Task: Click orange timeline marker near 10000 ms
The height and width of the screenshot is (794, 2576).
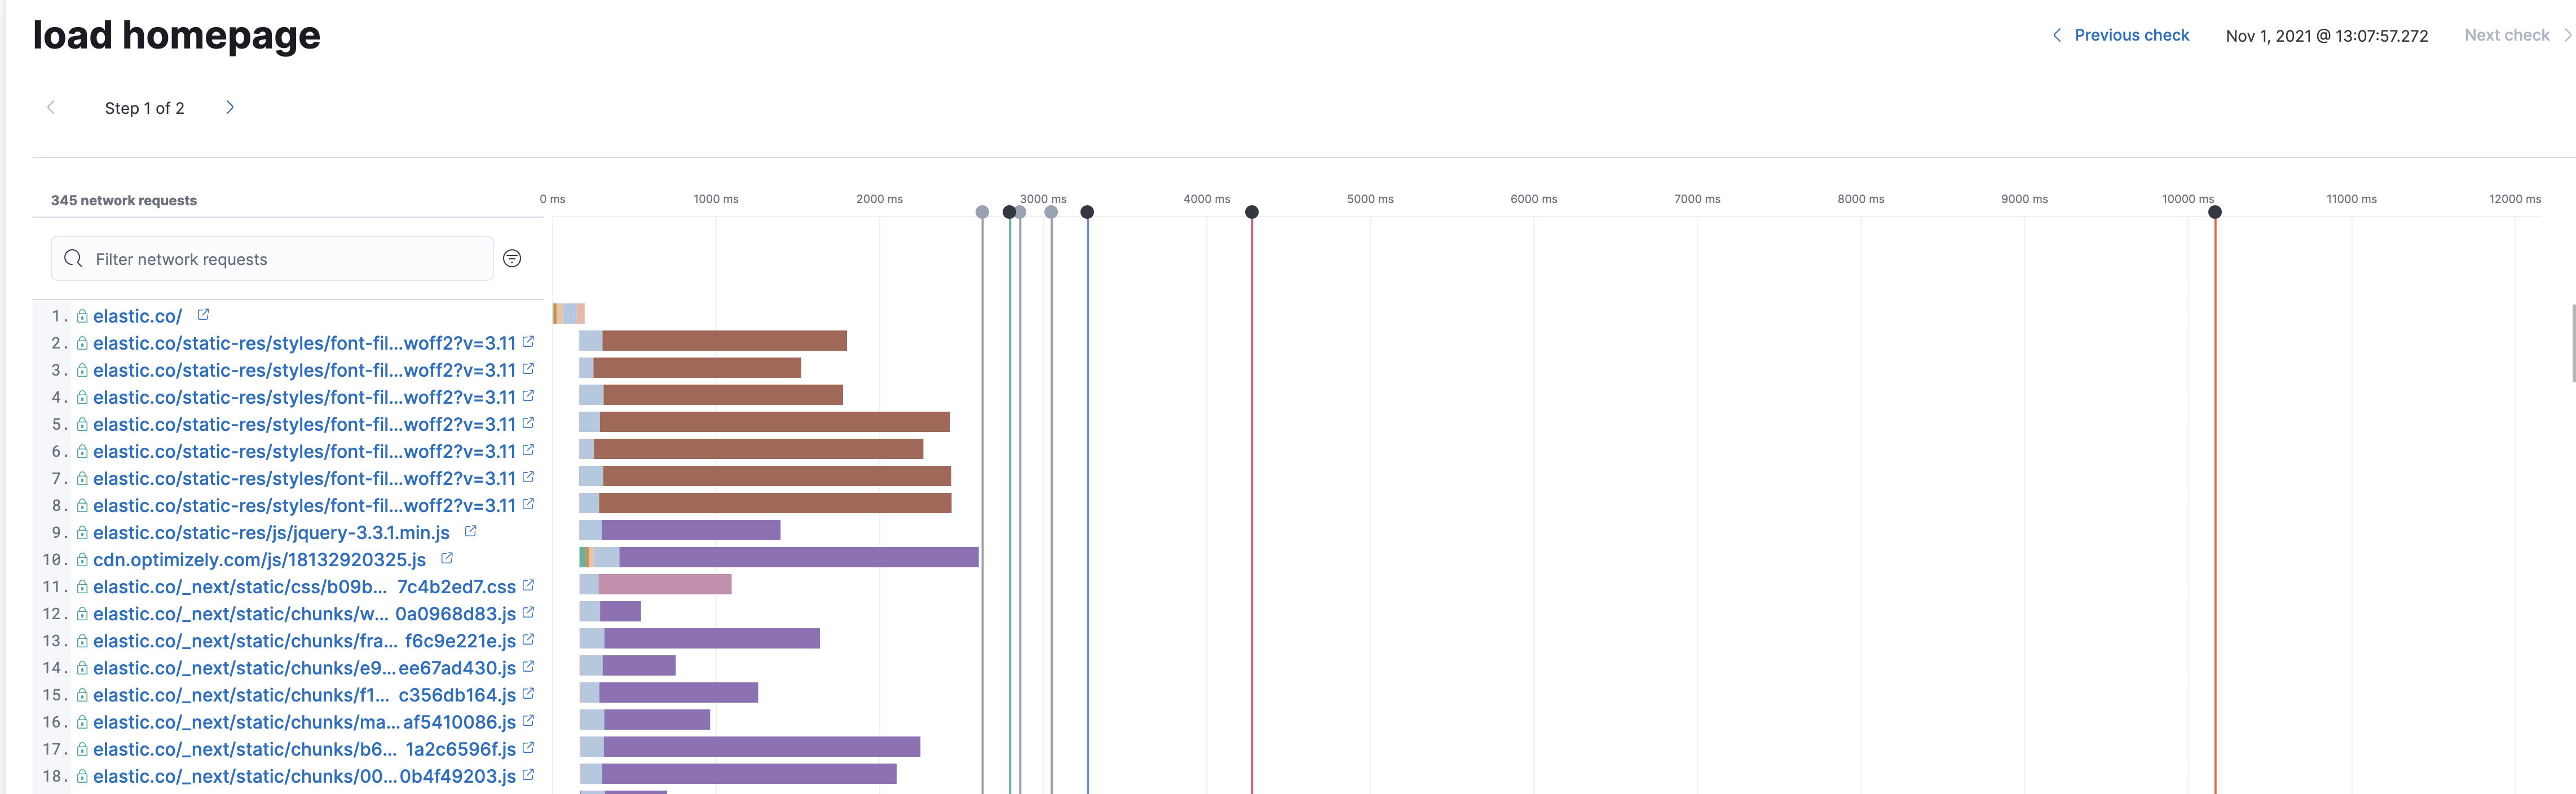Action: click(2215, 212)
